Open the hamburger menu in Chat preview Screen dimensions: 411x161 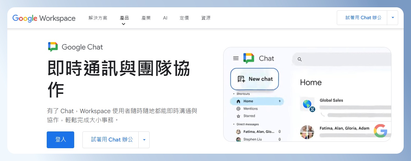[236, 58]
